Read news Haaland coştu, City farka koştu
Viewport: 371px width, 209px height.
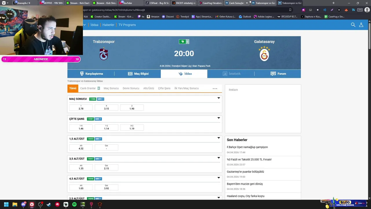click(x=245, y=196)
